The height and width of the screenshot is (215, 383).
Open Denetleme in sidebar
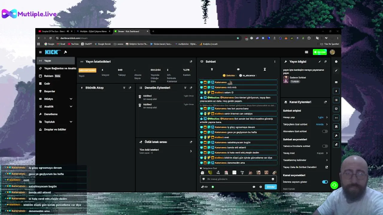tap(56, 114)
